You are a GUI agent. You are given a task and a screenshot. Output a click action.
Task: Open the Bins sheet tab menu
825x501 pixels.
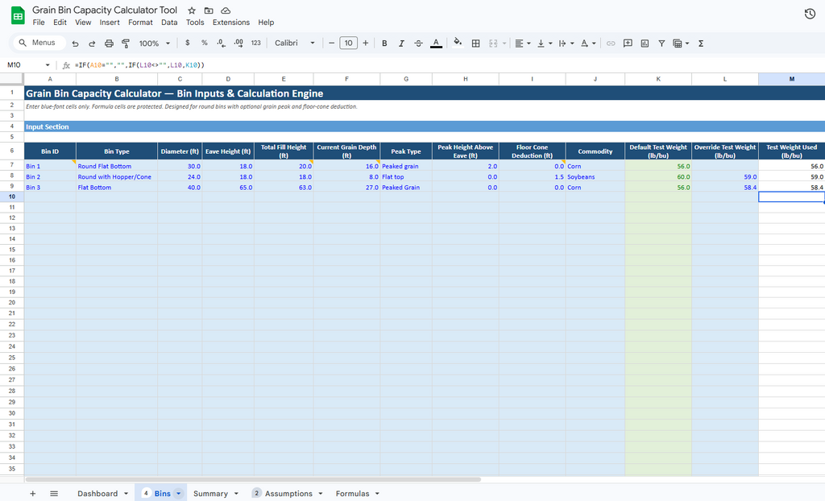tap(177, 493)
